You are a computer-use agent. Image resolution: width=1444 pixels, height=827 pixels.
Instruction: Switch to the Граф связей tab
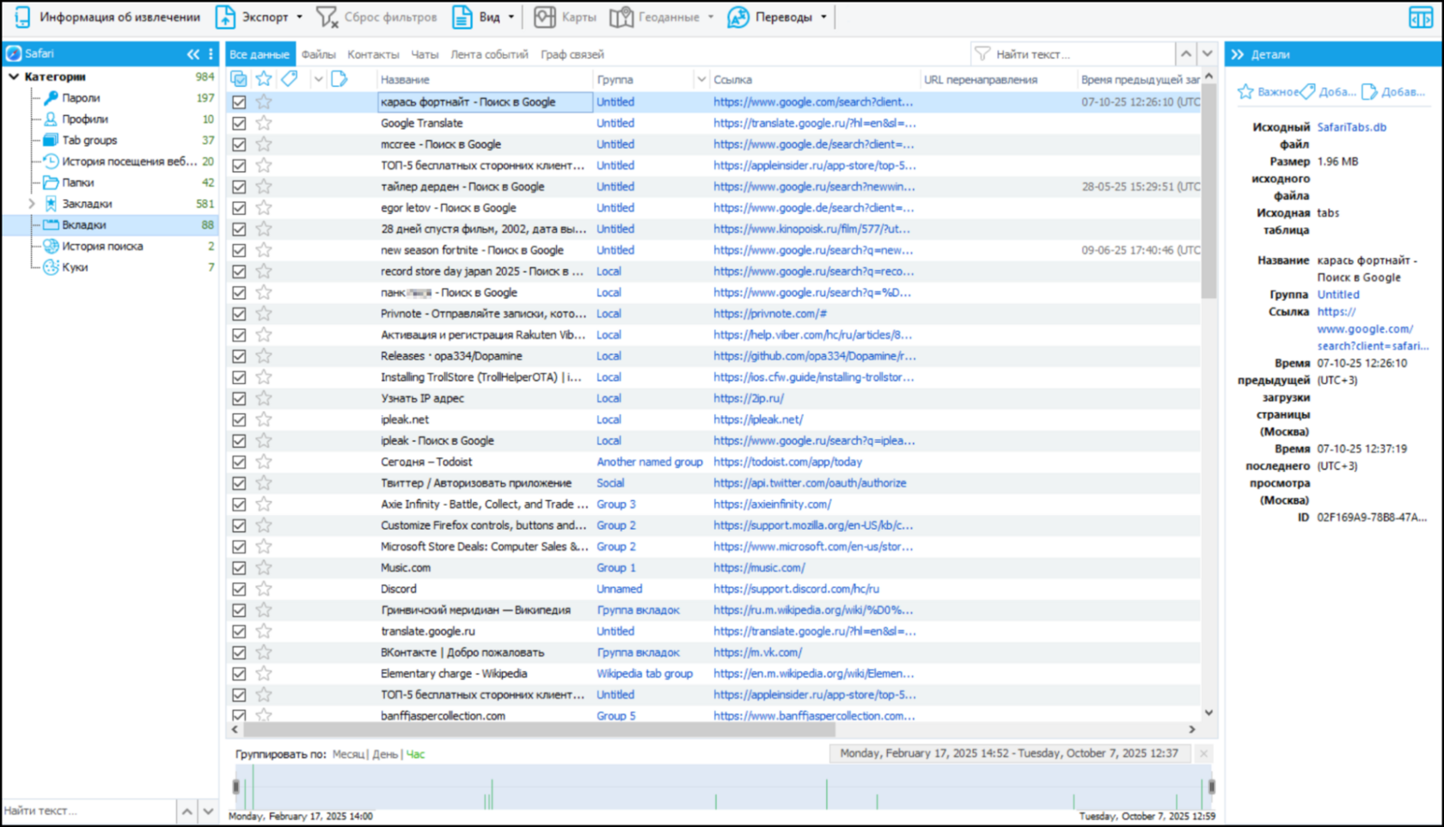tap(572, 54)
